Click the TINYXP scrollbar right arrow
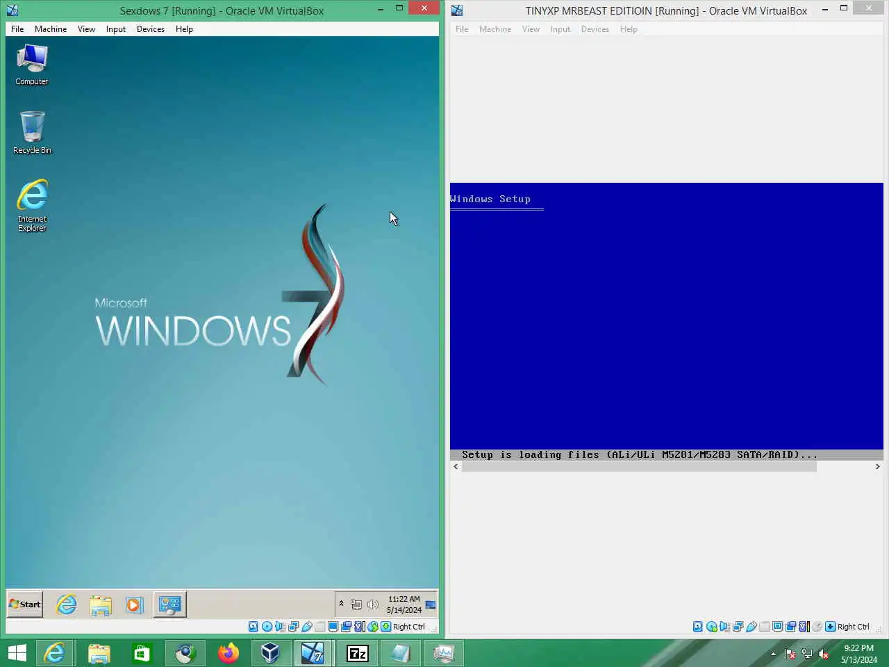 coord(877,467)
